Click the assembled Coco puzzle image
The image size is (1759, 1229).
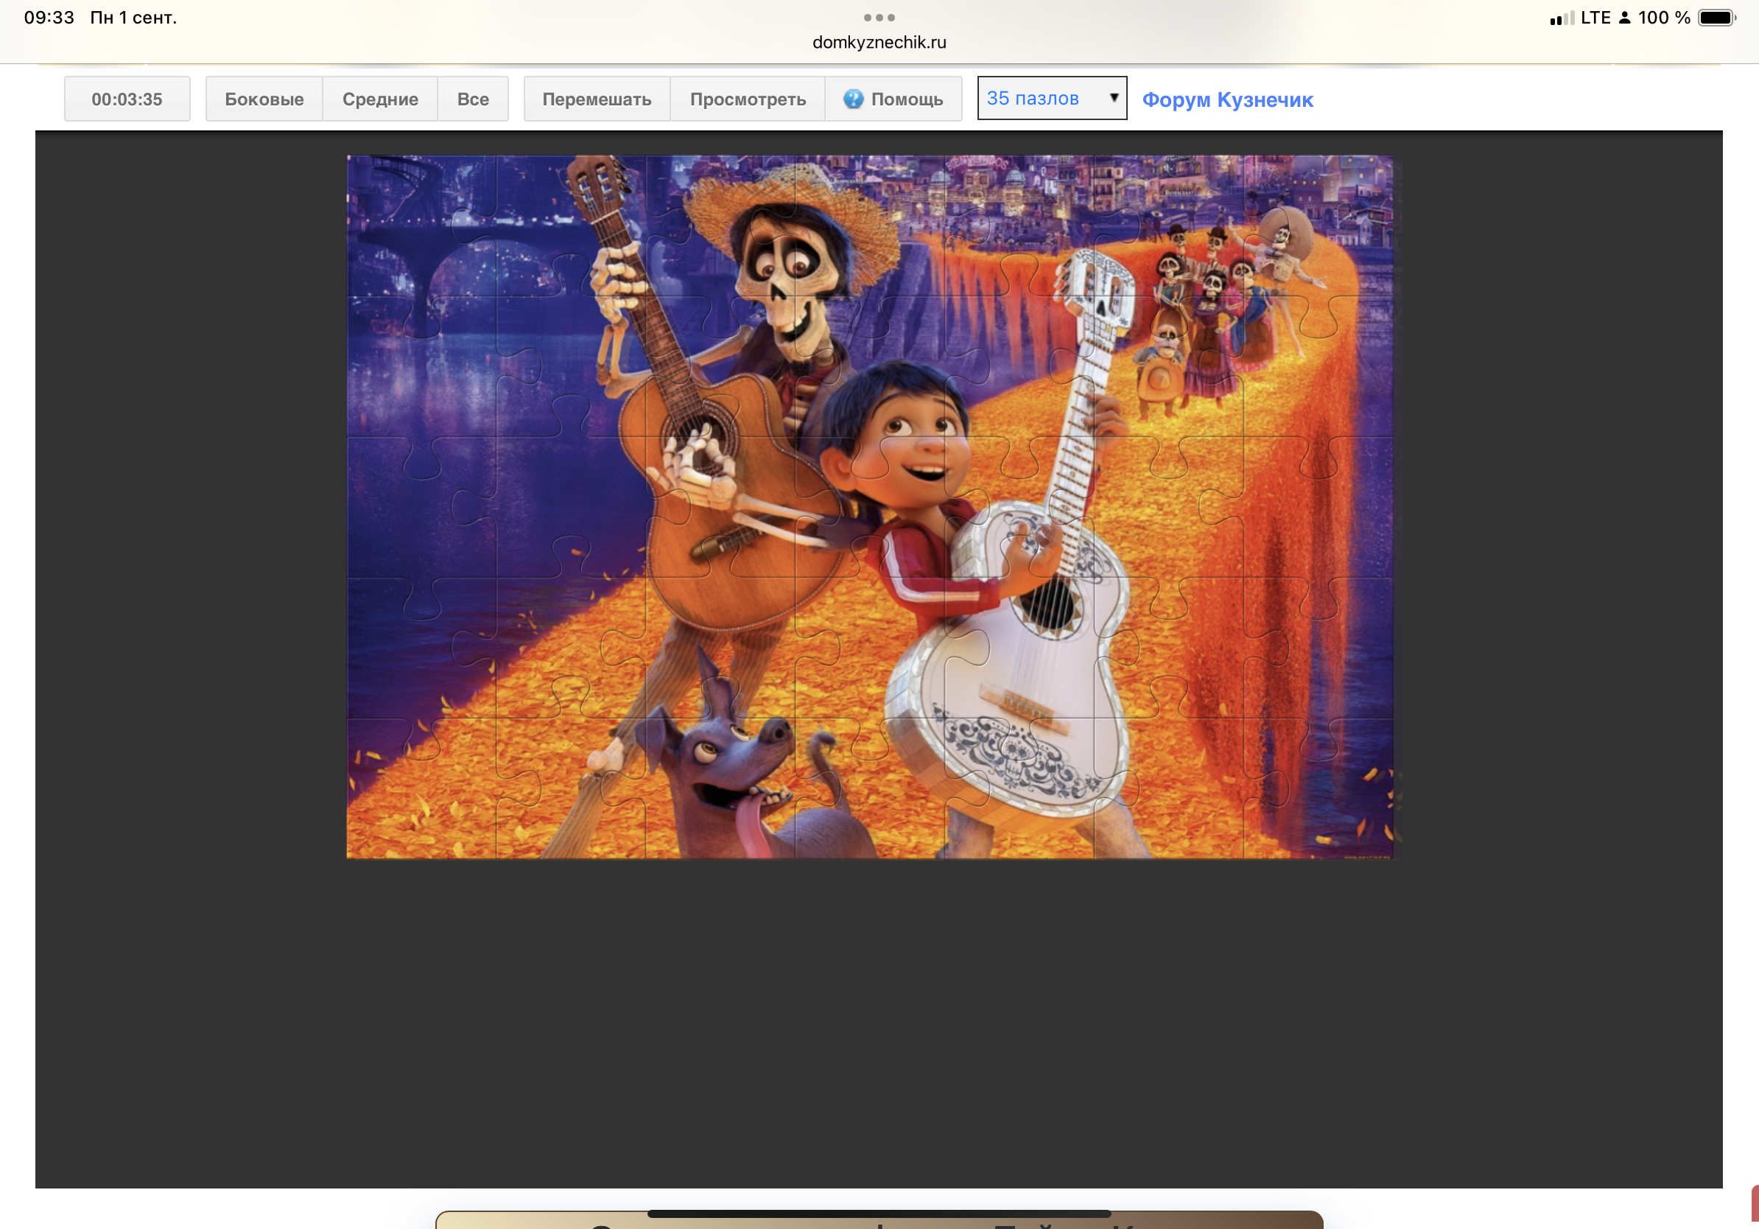(x=871, y=506)
